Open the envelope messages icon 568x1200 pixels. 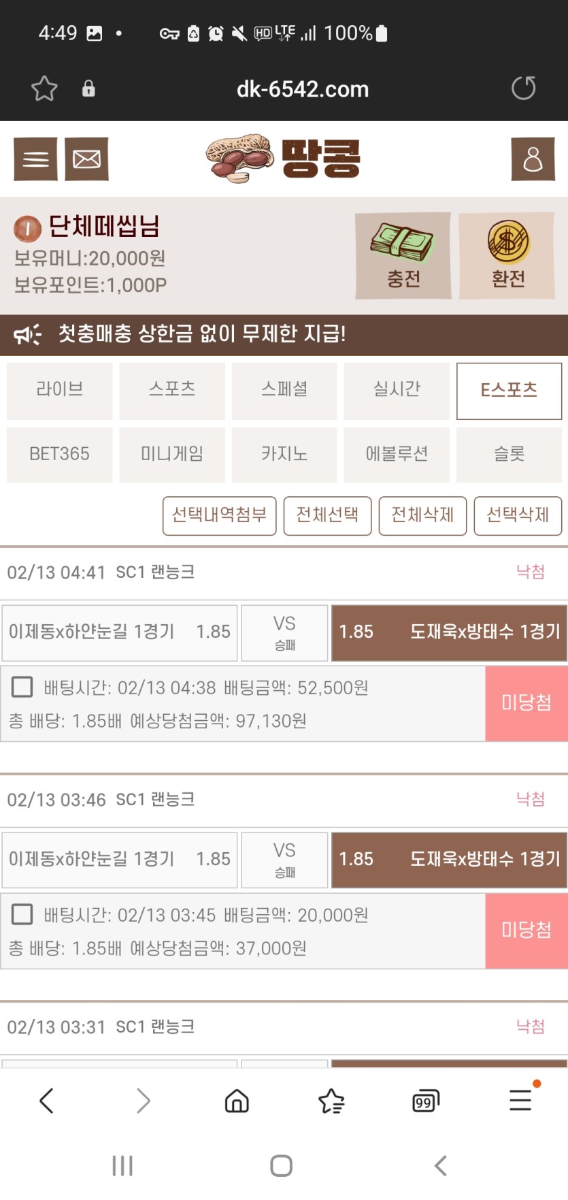click(x=86, y=159)
